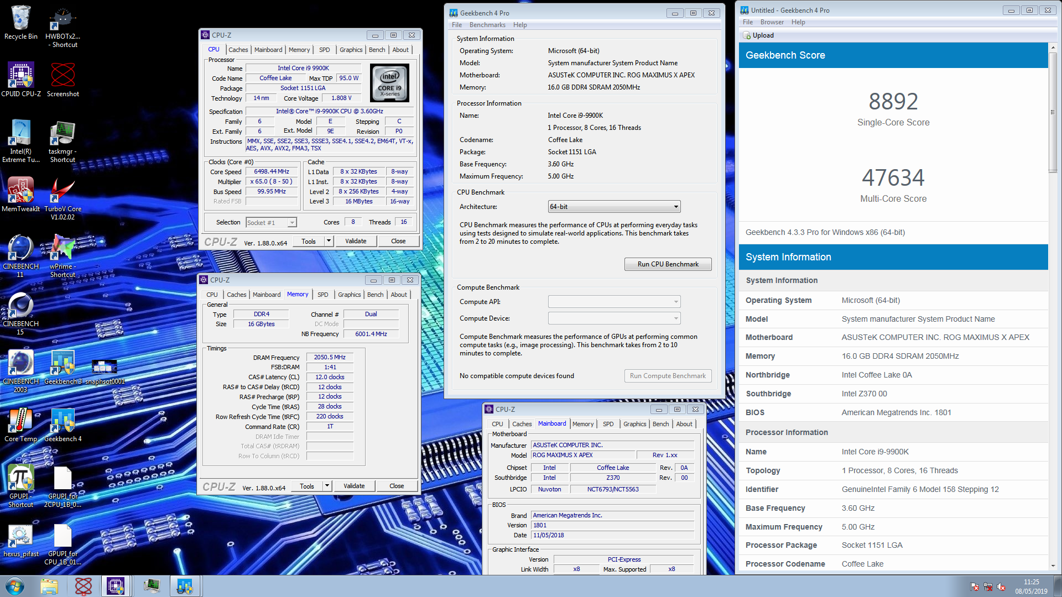This screenshot has height=597, width=1062.
Task: Launch the Core Temp desktop icon
Action: pyautogui.click(x=20, y=425)
